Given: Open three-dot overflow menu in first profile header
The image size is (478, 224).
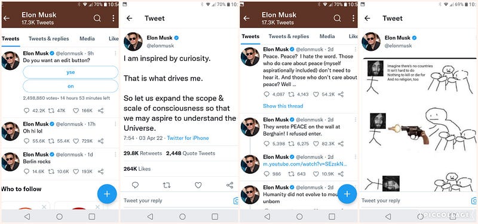Looking at the screenshot, I should [113, 19].
